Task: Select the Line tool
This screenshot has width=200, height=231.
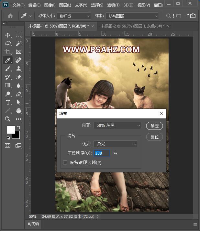Action: tap(8, 111)
